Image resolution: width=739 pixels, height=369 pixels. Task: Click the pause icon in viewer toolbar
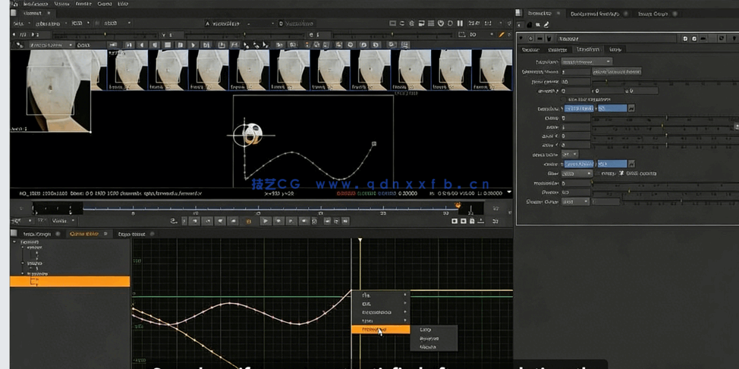coord(461,23)
